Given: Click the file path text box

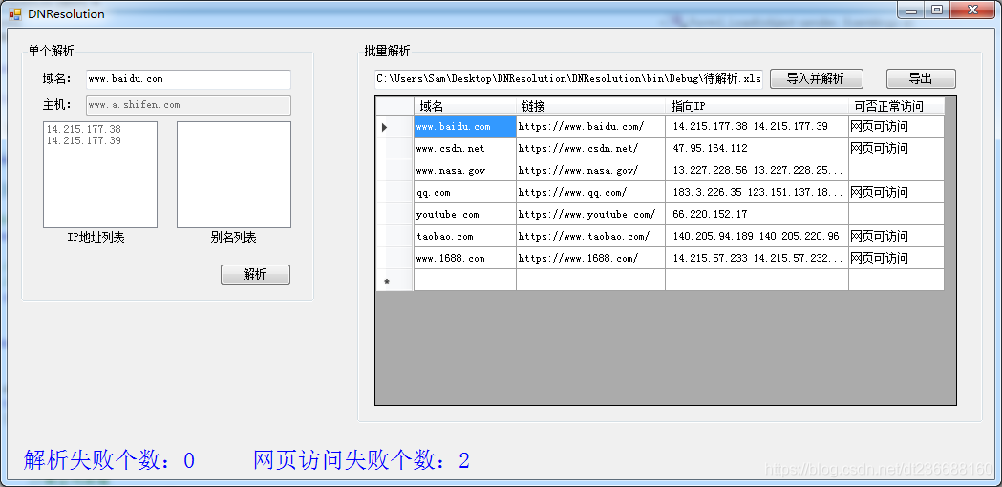Looking at the screenshot, I should pos(568,78).
